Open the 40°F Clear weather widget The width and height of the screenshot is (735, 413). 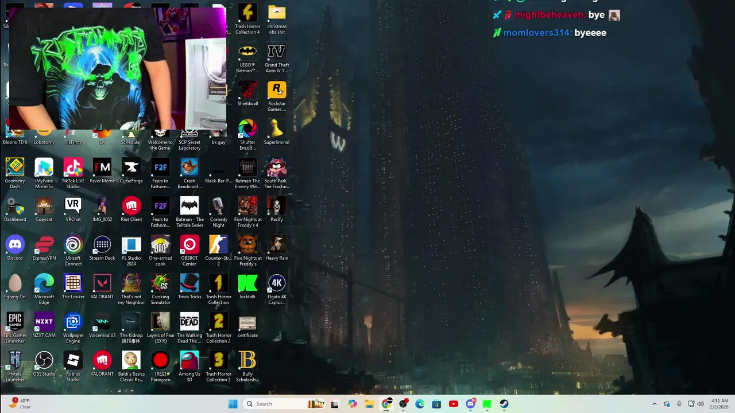[x=20, y=404]
